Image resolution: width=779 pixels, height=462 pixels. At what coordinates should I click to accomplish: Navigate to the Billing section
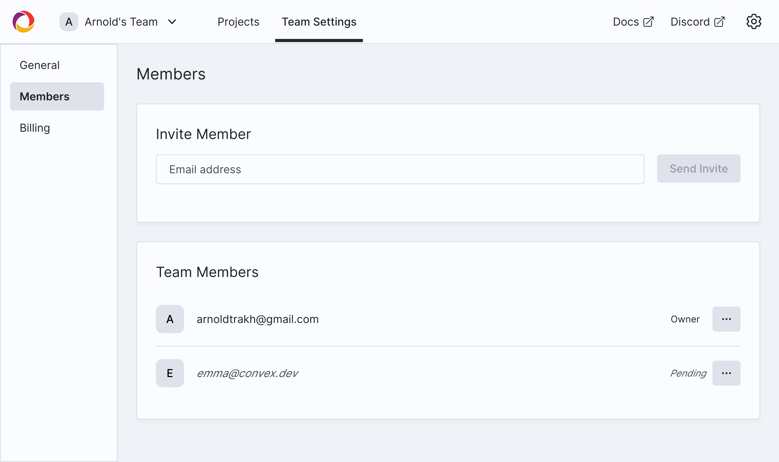pos(34,128)
